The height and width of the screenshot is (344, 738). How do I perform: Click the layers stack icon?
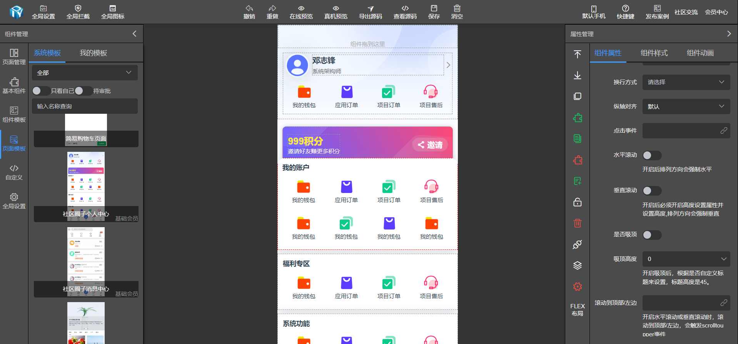coord(578,265)
